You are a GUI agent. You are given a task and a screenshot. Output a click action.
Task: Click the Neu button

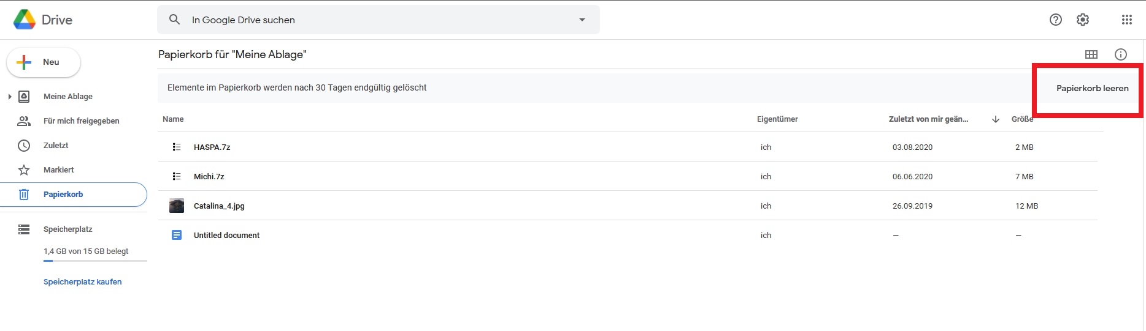tap(44, 62)
